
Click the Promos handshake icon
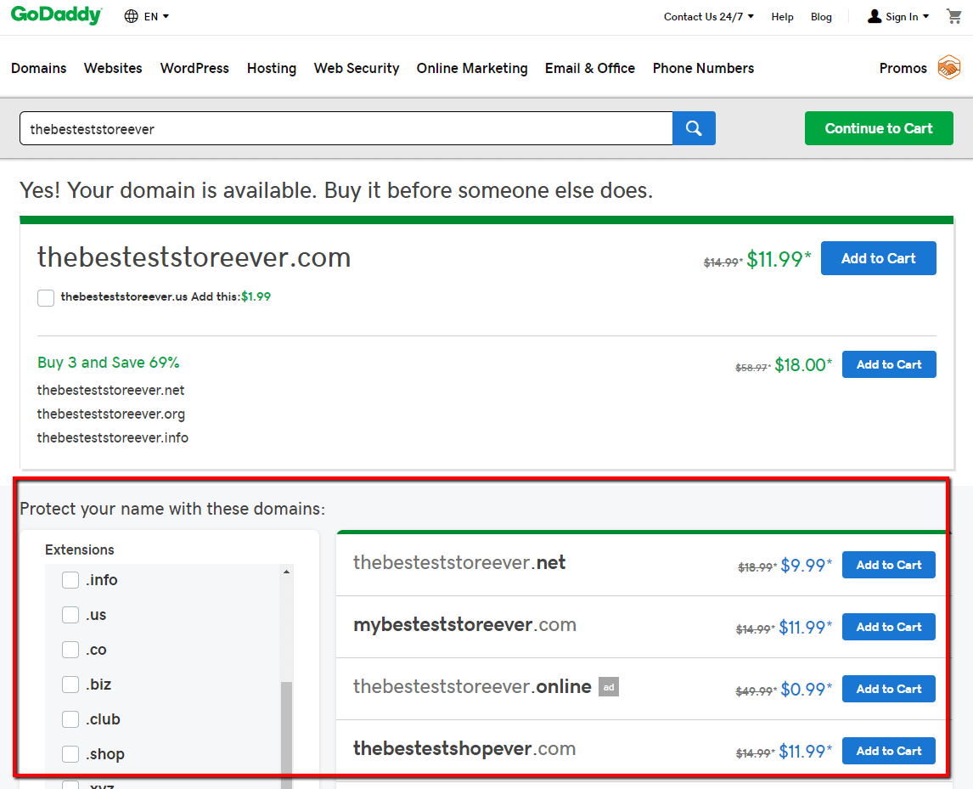(x=949, y=67)
